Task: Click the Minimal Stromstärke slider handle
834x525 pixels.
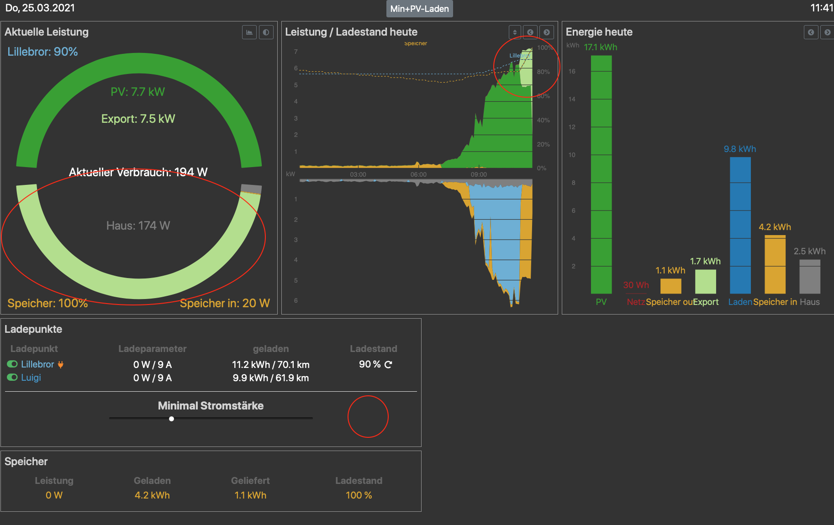Action: click(x=172, y=419)
